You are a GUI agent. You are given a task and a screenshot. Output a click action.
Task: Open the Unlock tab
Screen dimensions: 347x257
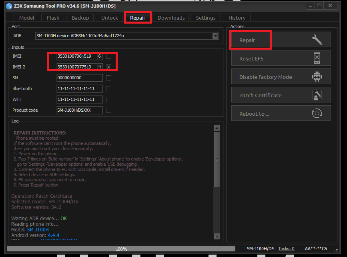(110, 18)
